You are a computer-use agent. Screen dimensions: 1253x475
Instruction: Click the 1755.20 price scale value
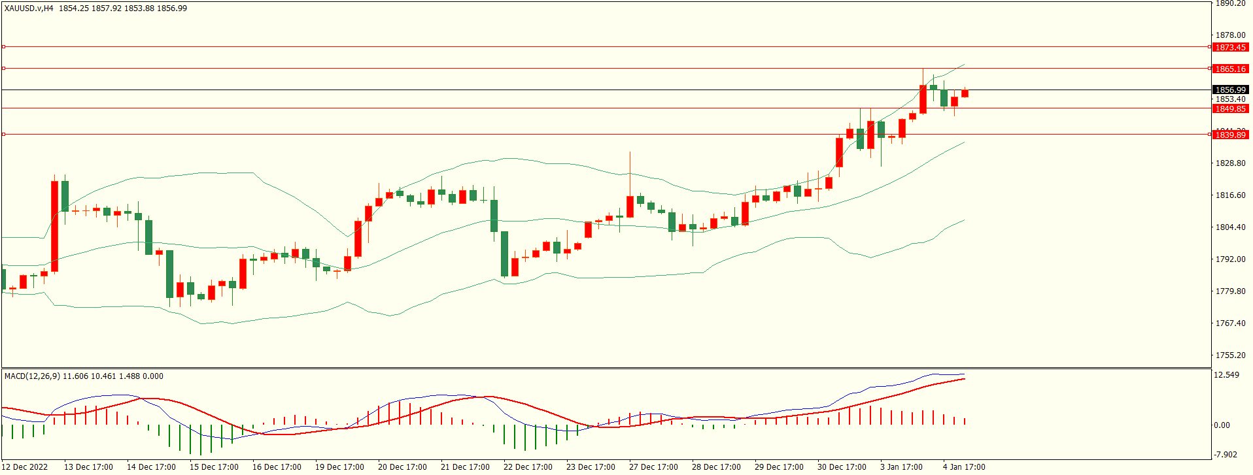[1230, 355]
